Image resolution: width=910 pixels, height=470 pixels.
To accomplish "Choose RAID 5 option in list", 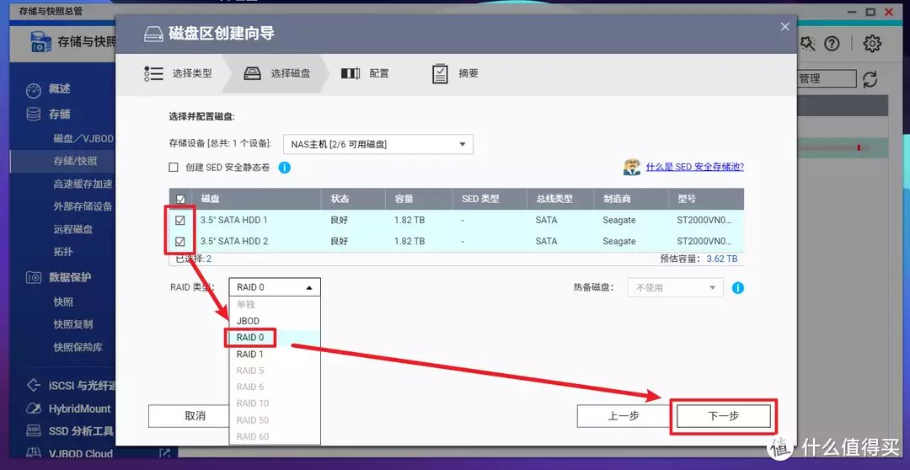I will pos(275,371).
